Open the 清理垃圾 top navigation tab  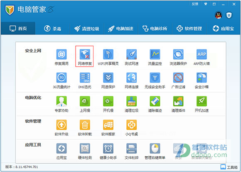[x=87, y=28]
